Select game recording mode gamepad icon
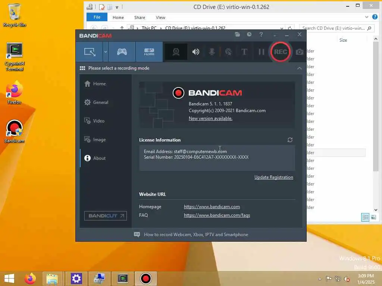Image resolution: width=382 pixels, height=286 pixels. 122,51
